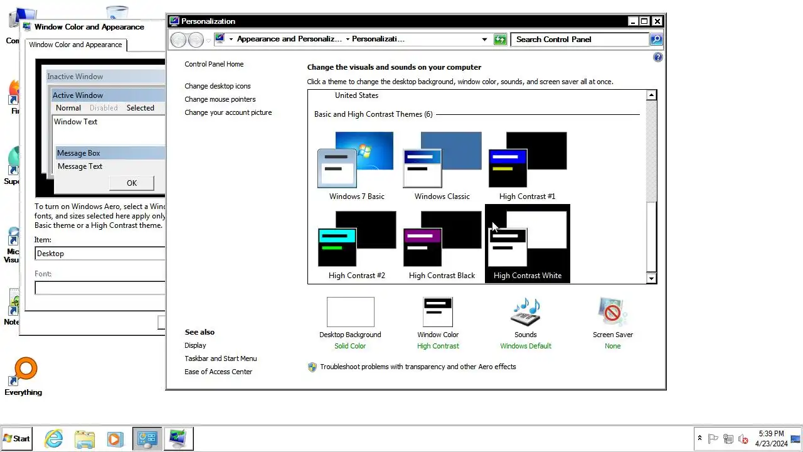This screenshot has width=803, height=452.
Task: Open the clock showing 5:39 PM
Action: point(771,439)
